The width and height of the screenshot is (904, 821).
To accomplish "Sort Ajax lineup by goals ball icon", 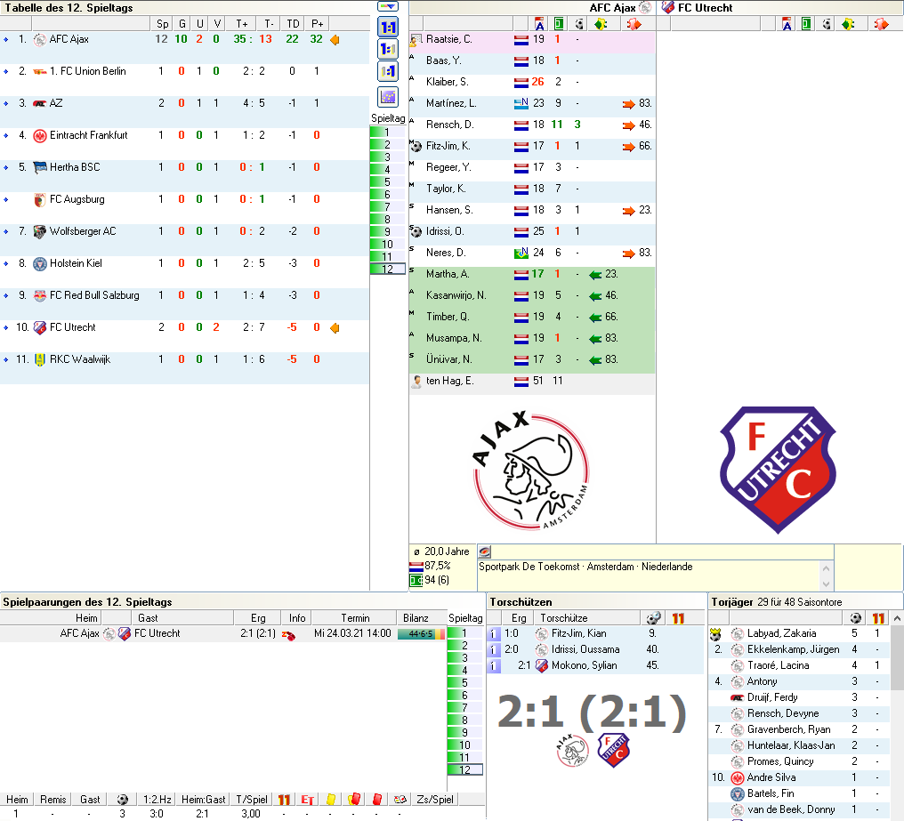I will 579,24.
